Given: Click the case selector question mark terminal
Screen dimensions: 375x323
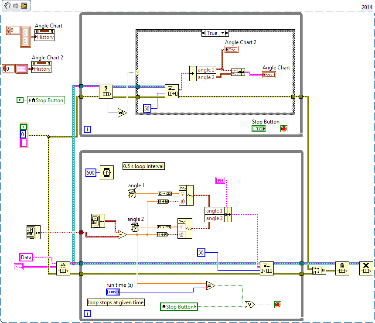Looking at the screenshot, I should click(x=137, y=72).
